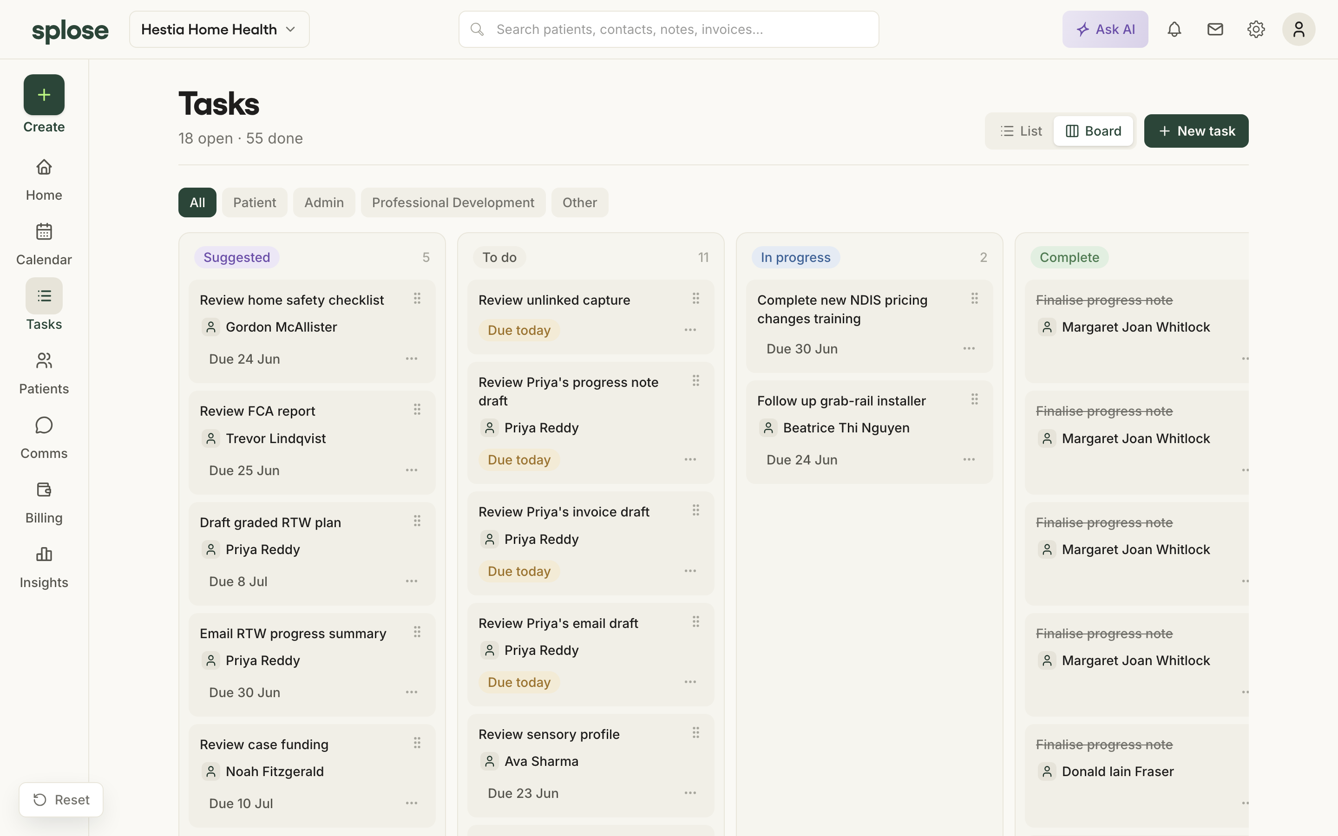Viewport: 1338px width, 836px height.
Task: Open more options on Draft graded RTW plan
Action: tap(412, 581)
